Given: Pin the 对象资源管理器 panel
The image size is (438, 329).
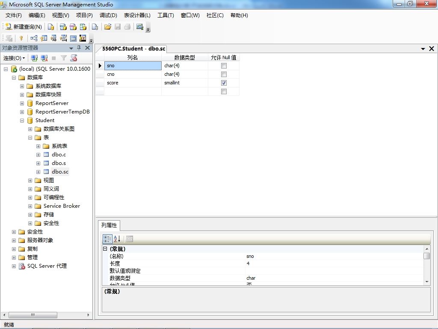Looking at the screenshot, I should point(79,48).
